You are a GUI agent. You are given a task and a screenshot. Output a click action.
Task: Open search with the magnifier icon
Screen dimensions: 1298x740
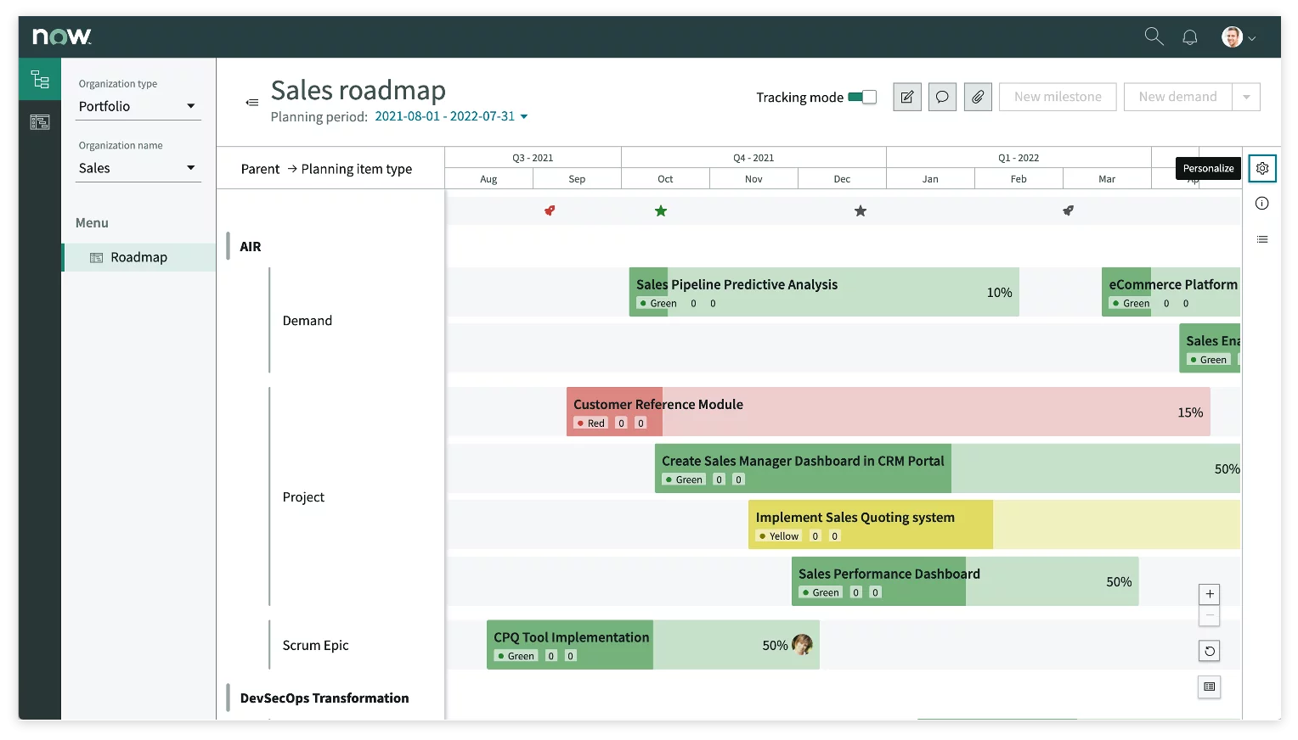(1154, 36)
